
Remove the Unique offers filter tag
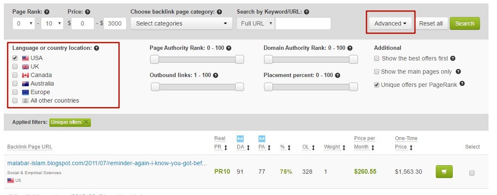tap(86, 122)
